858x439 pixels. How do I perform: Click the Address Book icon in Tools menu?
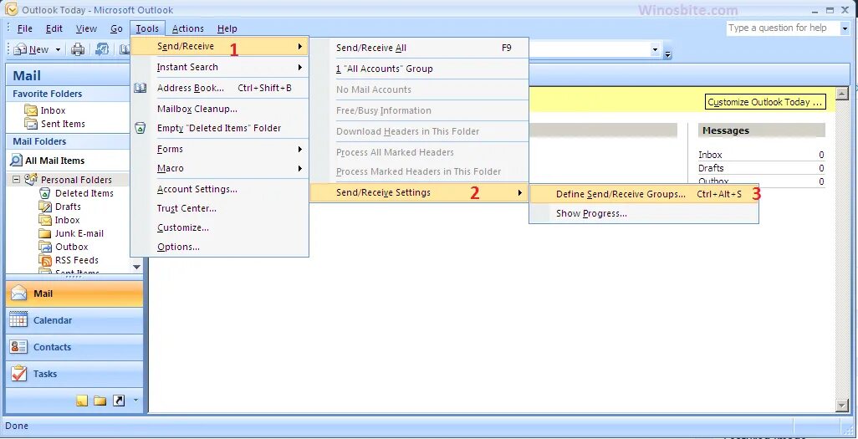pyautogui.click(x=140, y=88)
